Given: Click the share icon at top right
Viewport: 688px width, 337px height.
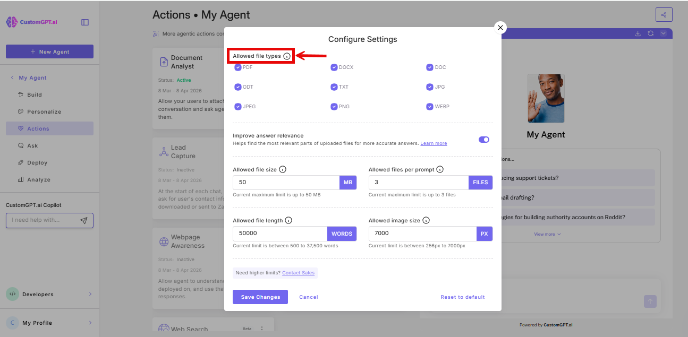Looking at the screenshot, I should (664, 14).
